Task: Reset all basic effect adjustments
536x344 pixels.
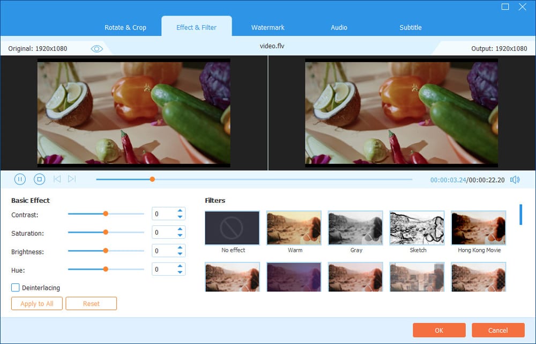Action: (91, 303)
